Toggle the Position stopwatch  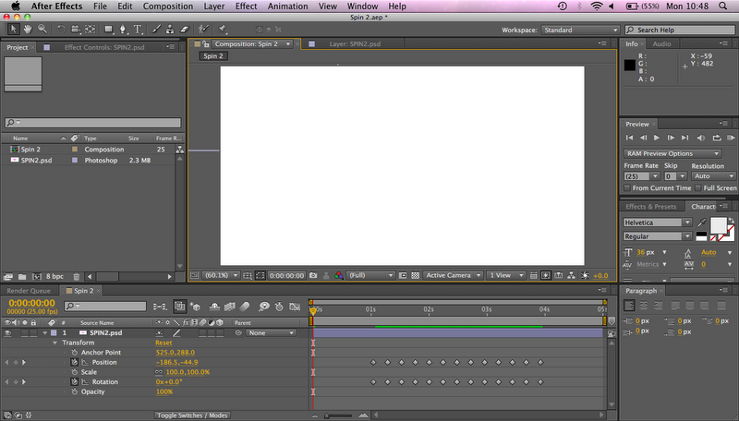point(74,362)
